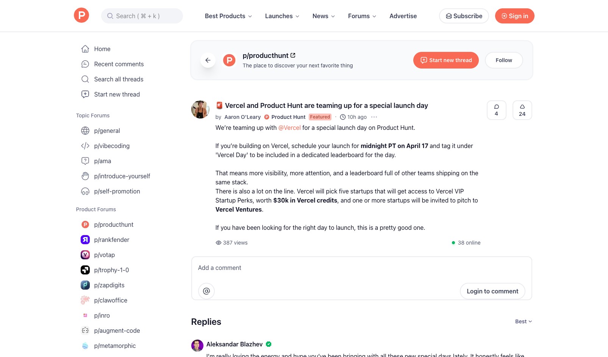Click the p/clawoffice logo icon
The width and height of the screenshot is (608, 357).
click(x=85, y=300)
